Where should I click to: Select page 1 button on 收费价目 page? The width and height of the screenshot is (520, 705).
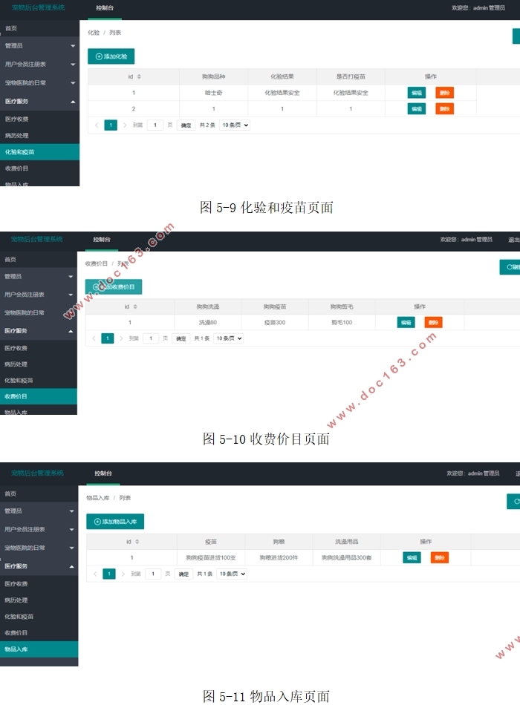click(x=108, y=338)
